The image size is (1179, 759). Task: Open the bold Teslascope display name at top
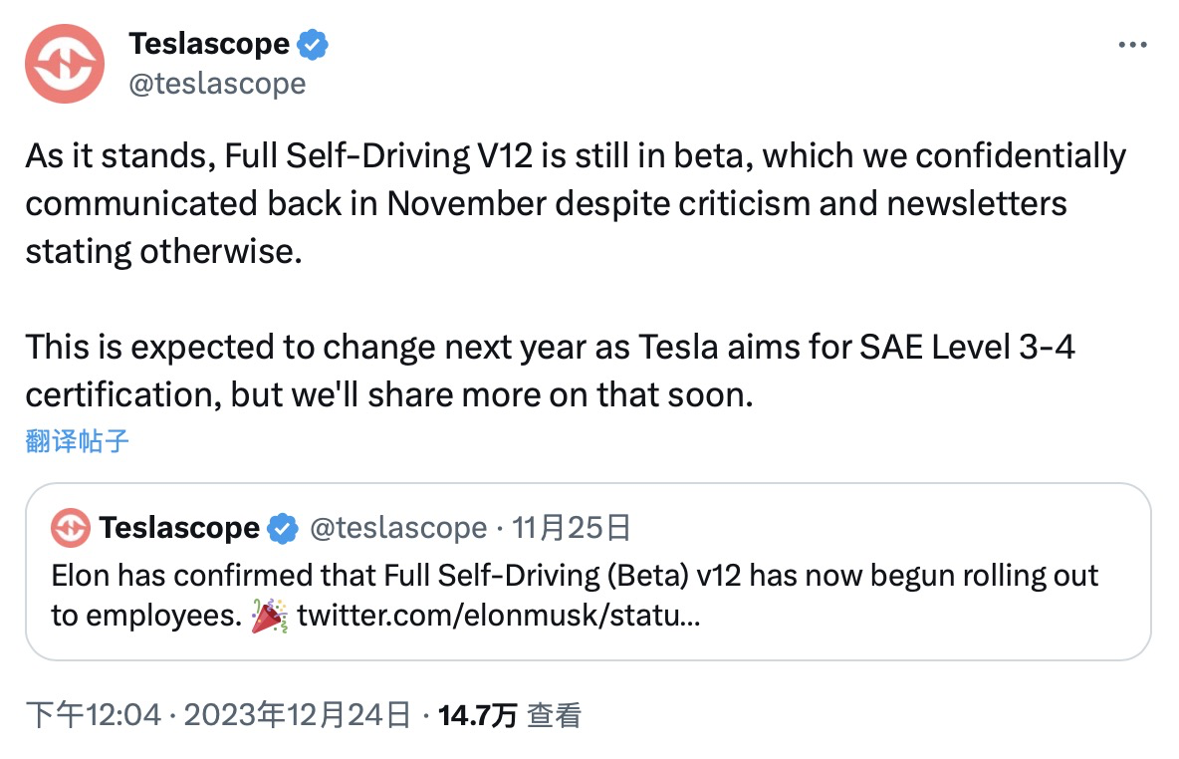tap(209, 45)
